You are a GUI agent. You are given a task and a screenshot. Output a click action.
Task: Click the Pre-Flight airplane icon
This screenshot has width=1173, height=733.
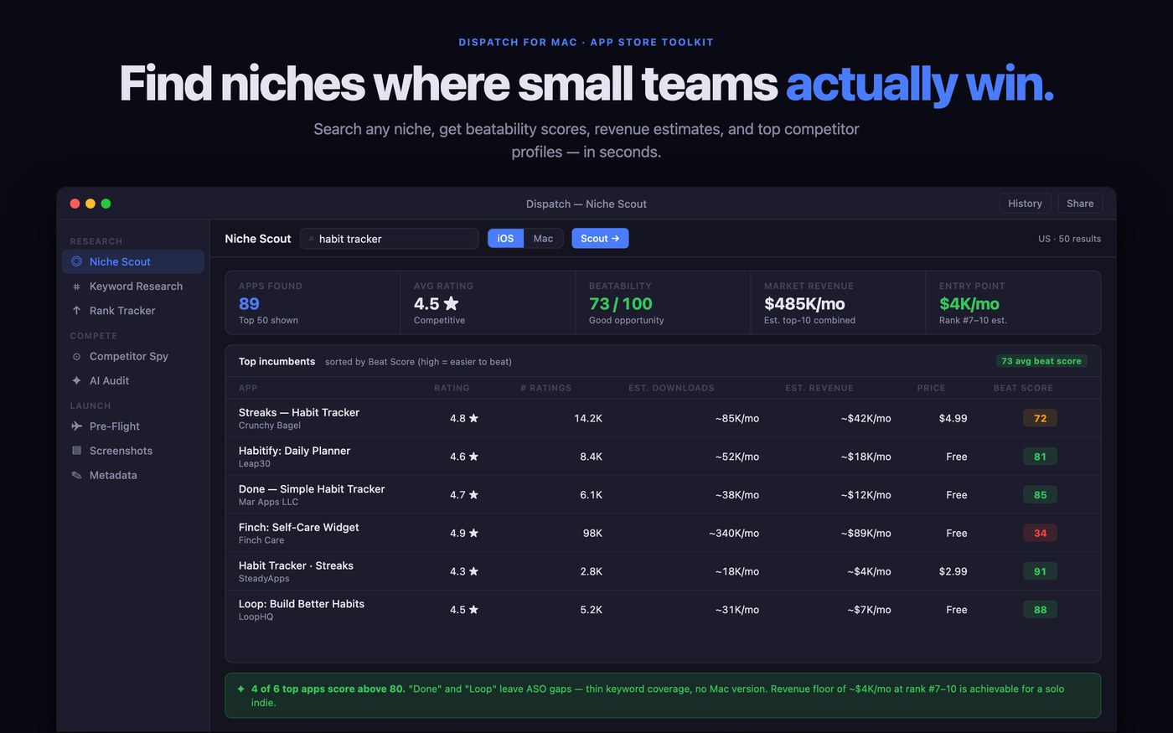pos(76,426)
